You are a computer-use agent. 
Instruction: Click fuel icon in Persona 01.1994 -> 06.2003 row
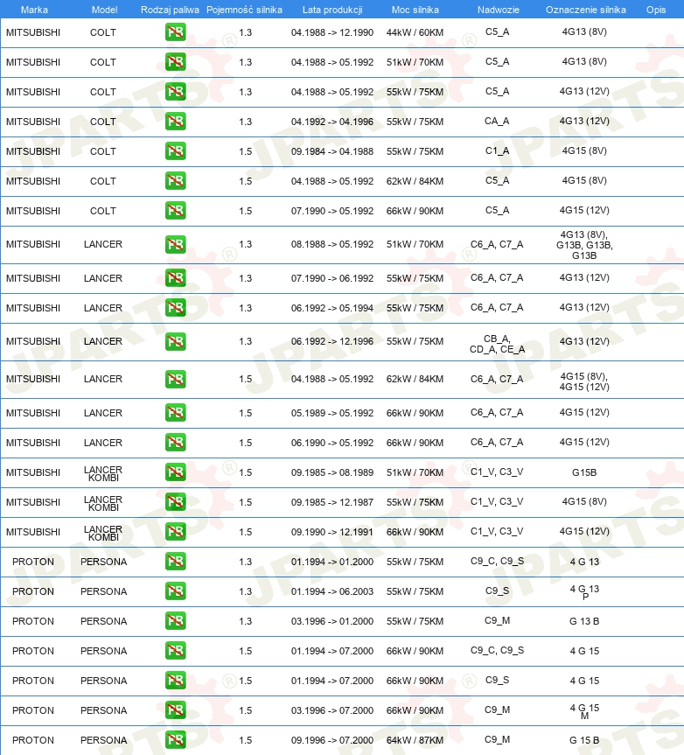[175, 591]
